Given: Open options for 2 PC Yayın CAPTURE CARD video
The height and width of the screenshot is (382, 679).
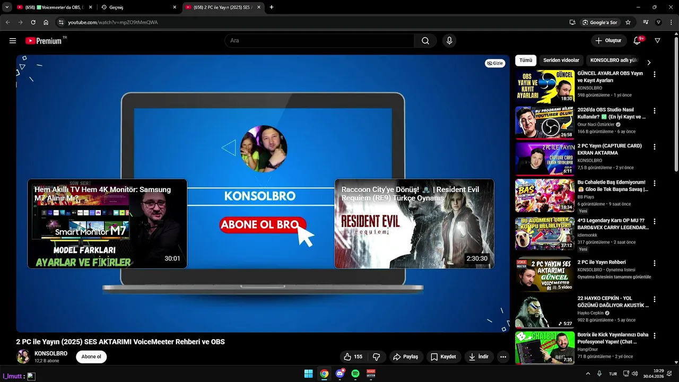Looking at the screenshot, I should coord(655,147).
